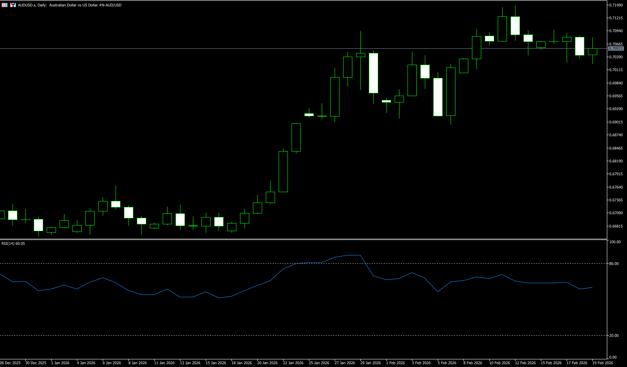Click the 0.00 label on RSI scale
Viewport: 627px width, 367px height.
click(x=613, y=357)
